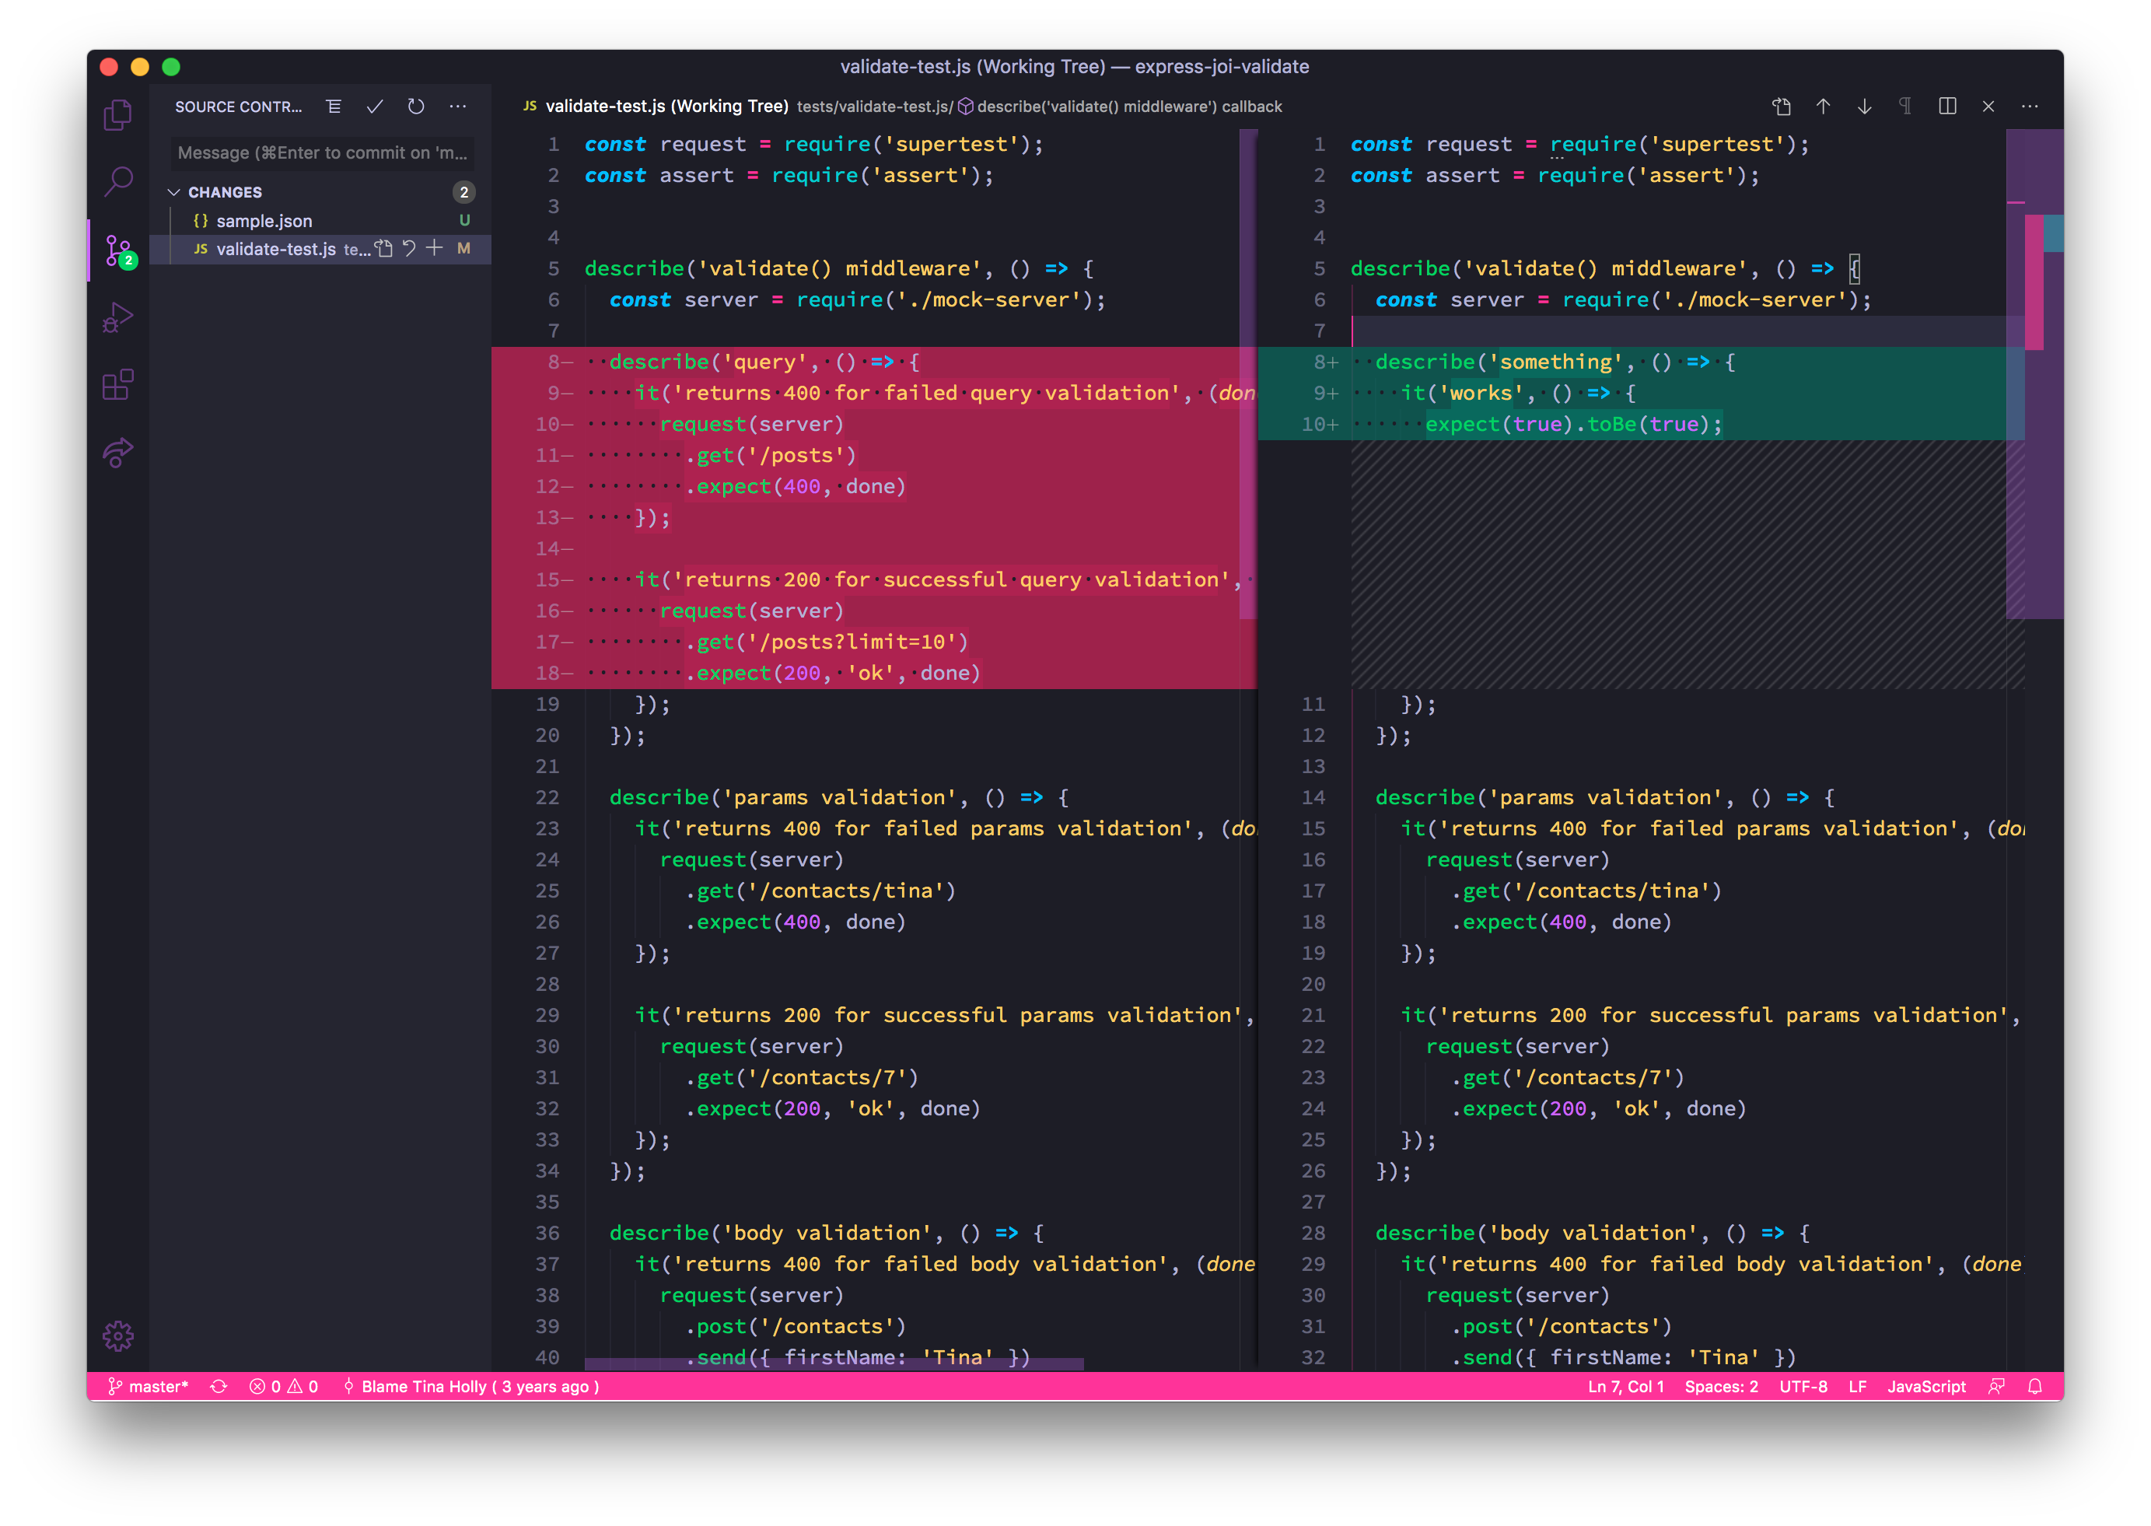
Task: Open the Run and Debug view
Action: [x=117, y=317]
